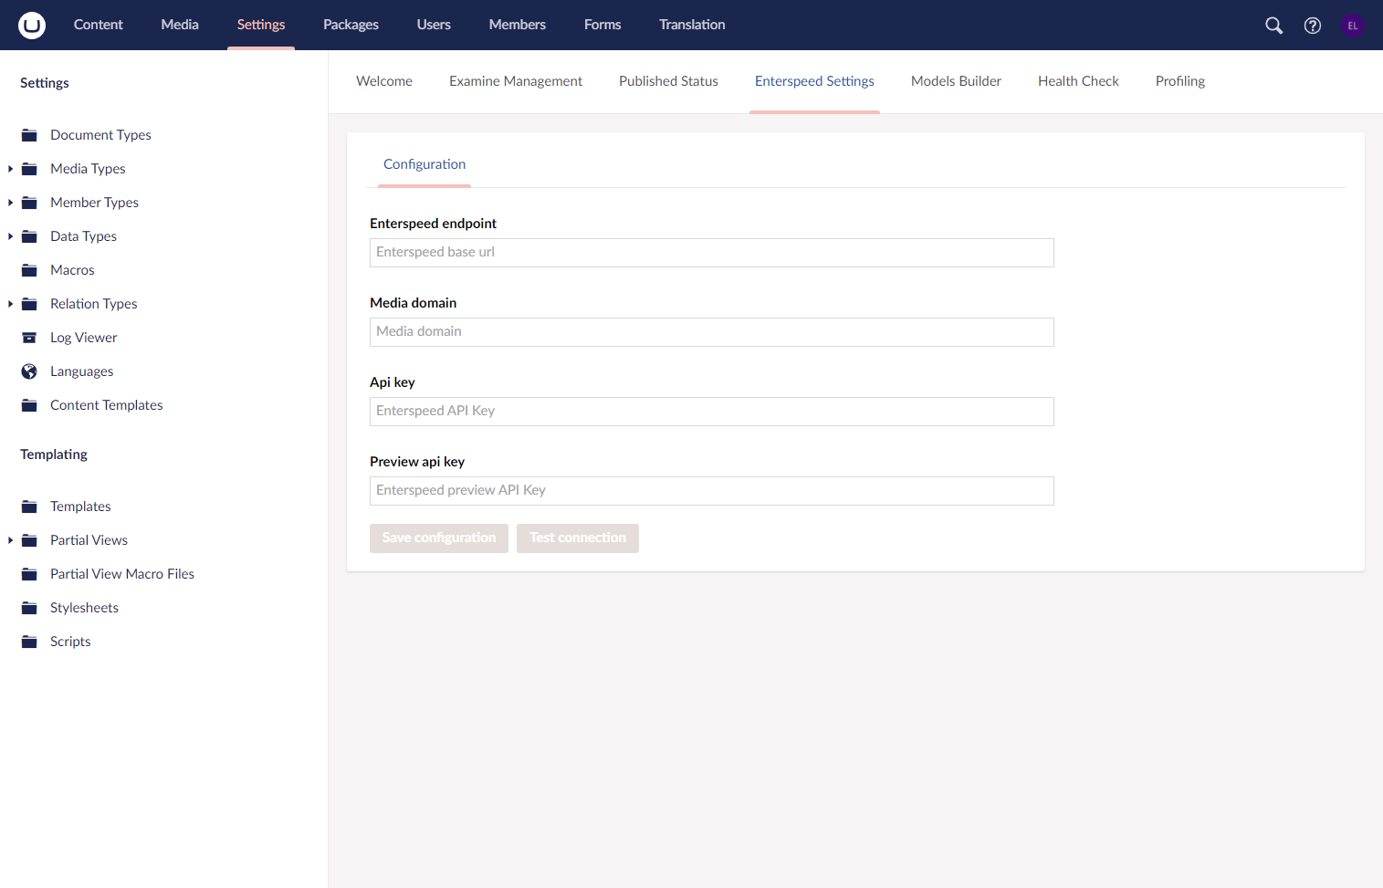Switch to the Users section
1383x888 pixels.
click(434, 25)
